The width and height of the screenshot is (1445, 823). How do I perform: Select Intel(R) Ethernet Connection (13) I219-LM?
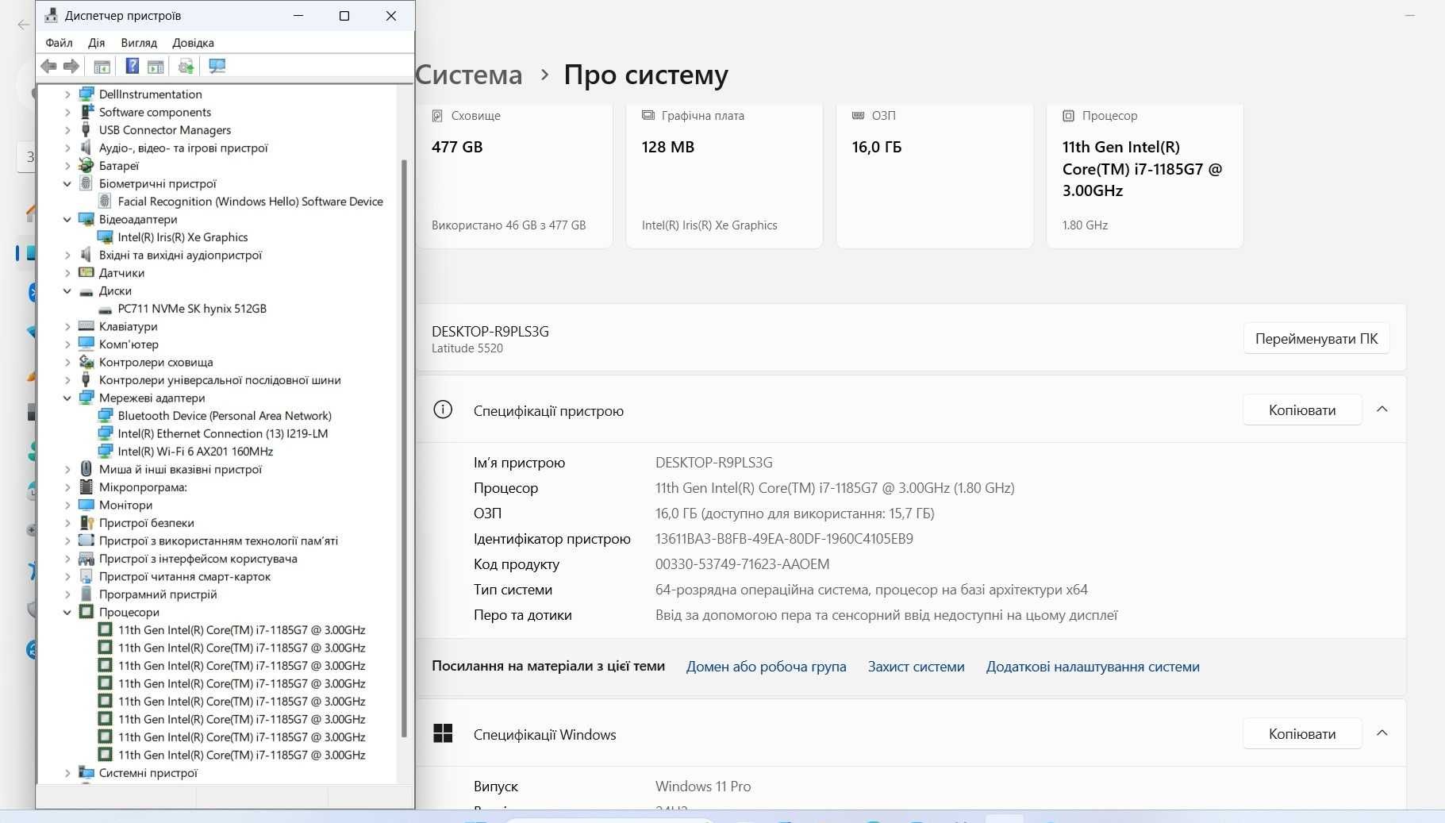coord(223,434)
